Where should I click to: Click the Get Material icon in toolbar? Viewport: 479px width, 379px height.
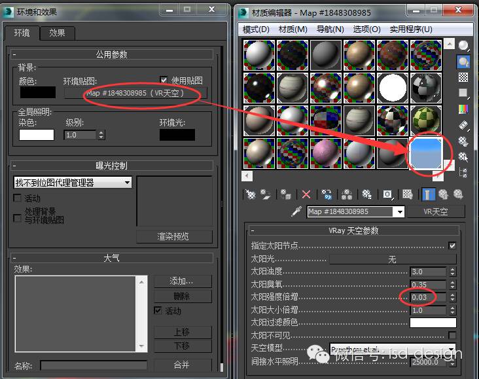(250, 194)
